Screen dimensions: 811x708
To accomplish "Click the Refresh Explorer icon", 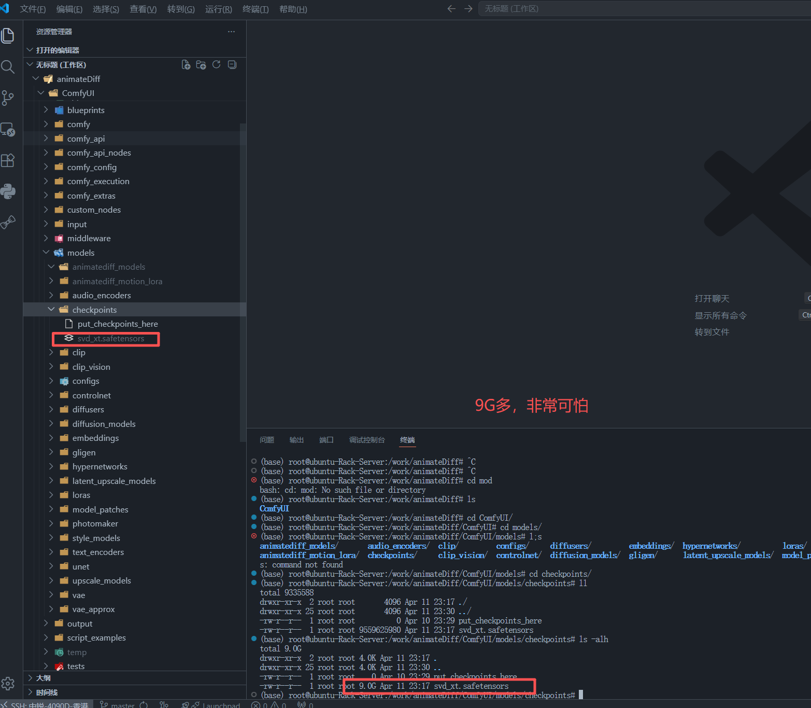I will coord(217,65).
